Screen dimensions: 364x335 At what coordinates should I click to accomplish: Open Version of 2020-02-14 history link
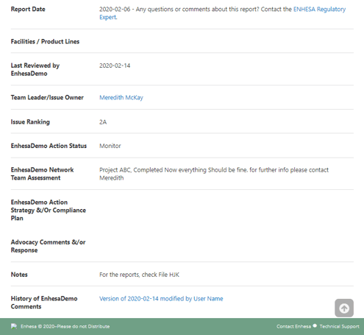point(161,299)
